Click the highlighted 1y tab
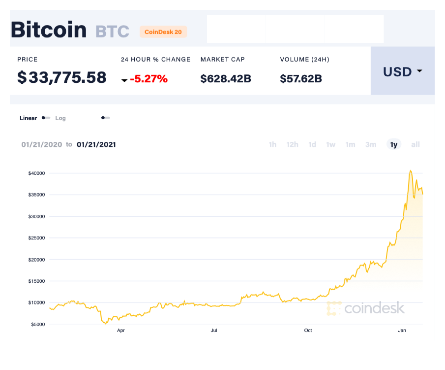Screen dimensions: 445x370 [393, 144]
